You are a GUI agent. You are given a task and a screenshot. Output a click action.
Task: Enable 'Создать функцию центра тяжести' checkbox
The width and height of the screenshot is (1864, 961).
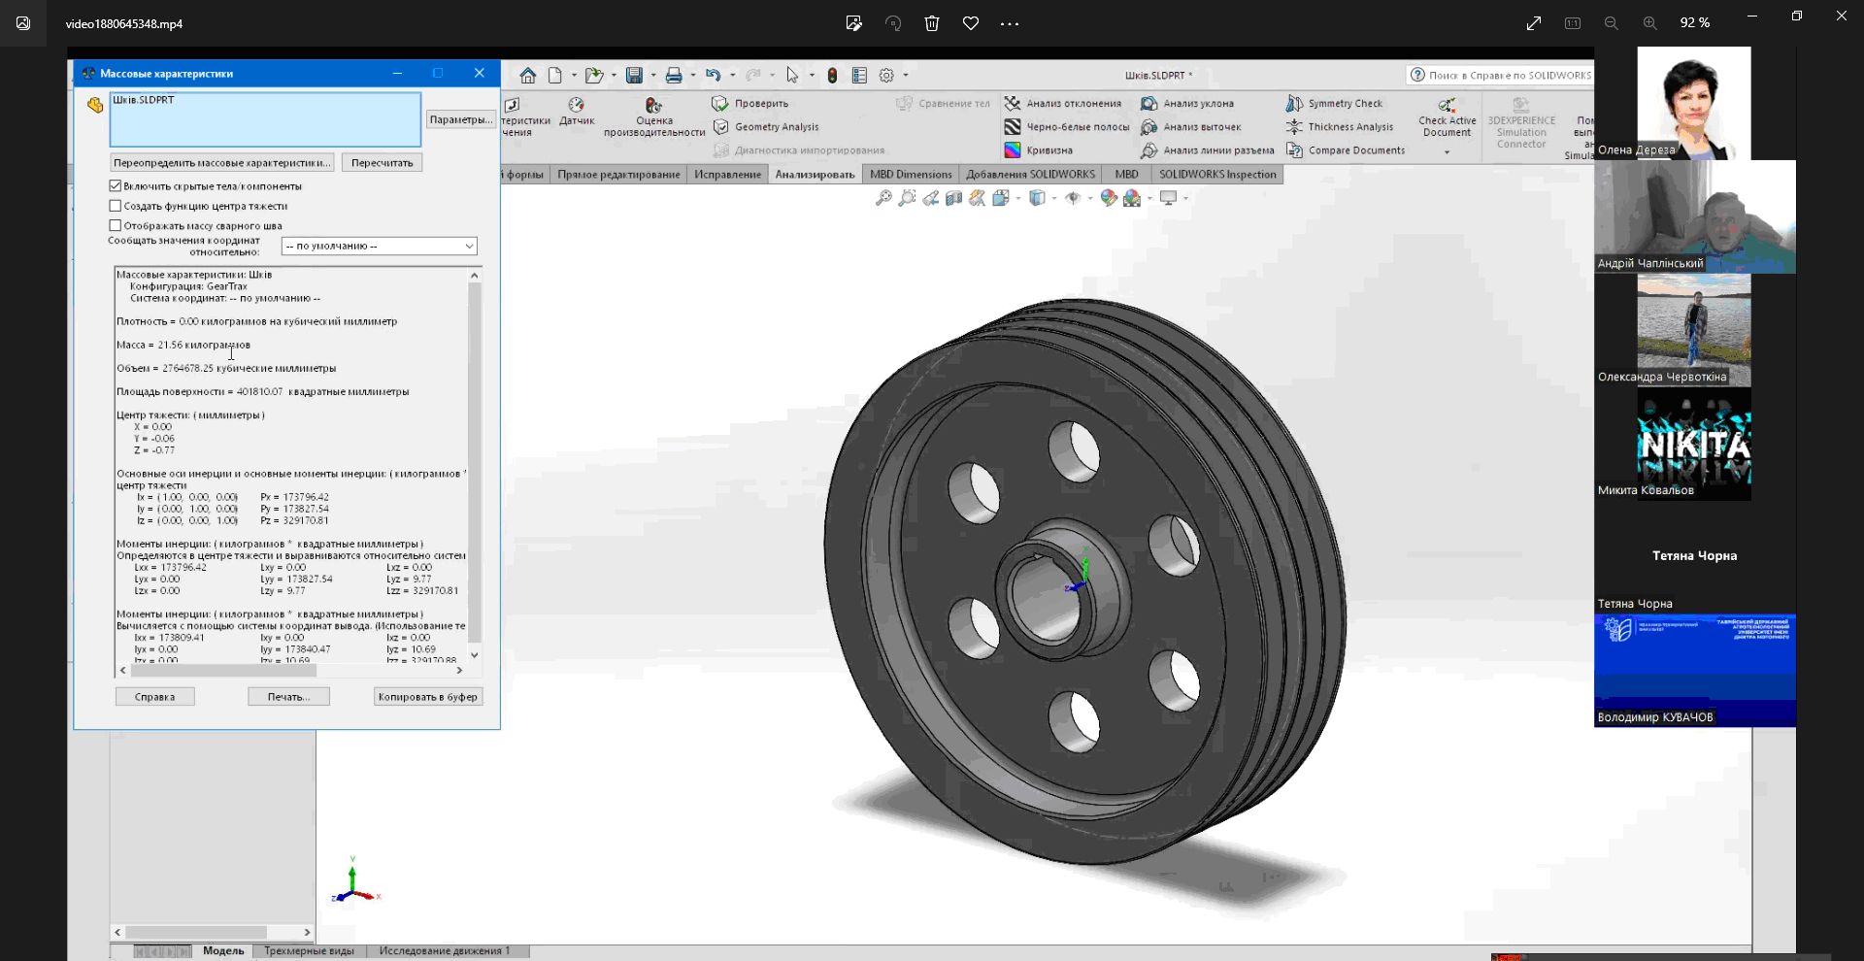click(116, 206)
